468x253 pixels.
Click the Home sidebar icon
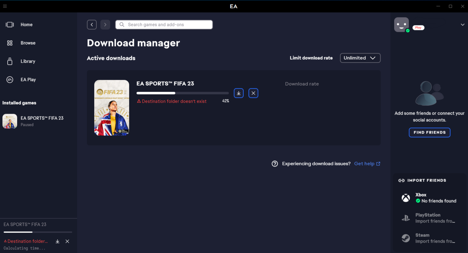10,24
